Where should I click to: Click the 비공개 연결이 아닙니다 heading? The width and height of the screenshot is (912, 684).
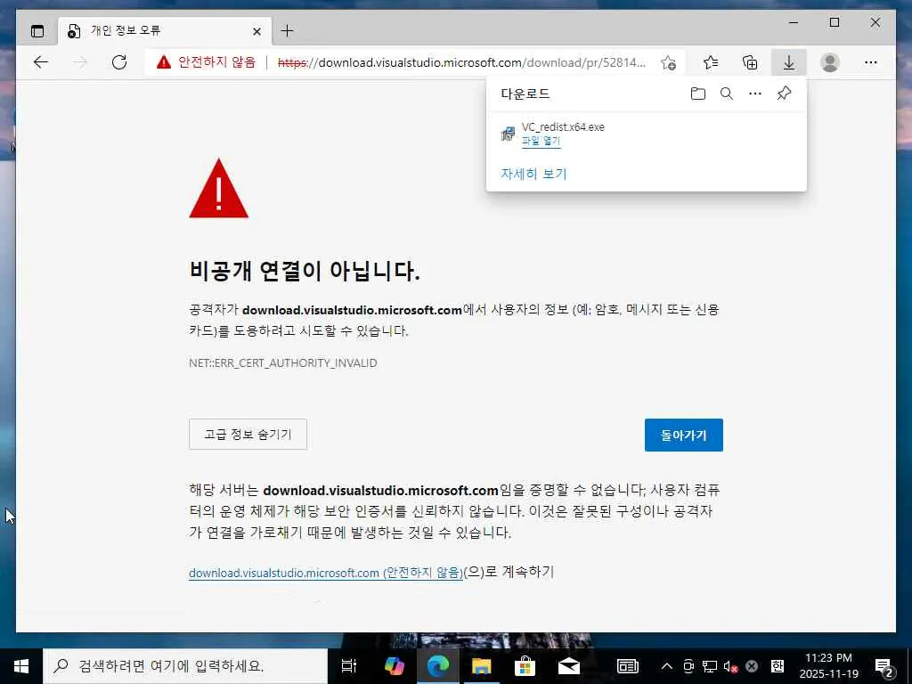coord(305,271)
